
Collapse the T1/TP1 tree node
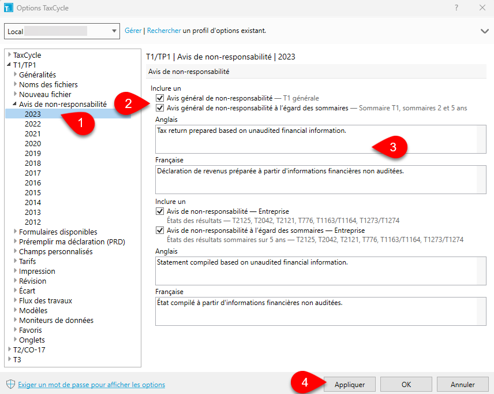[x=9, y=65]
